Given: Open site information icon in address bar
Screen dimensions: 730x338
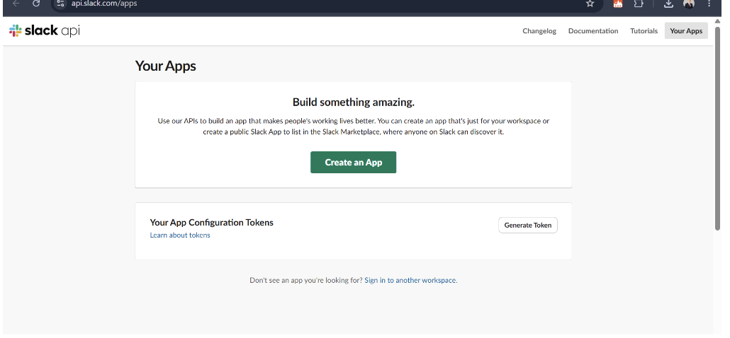Looking at the screenshot, I should click(60, 4).
